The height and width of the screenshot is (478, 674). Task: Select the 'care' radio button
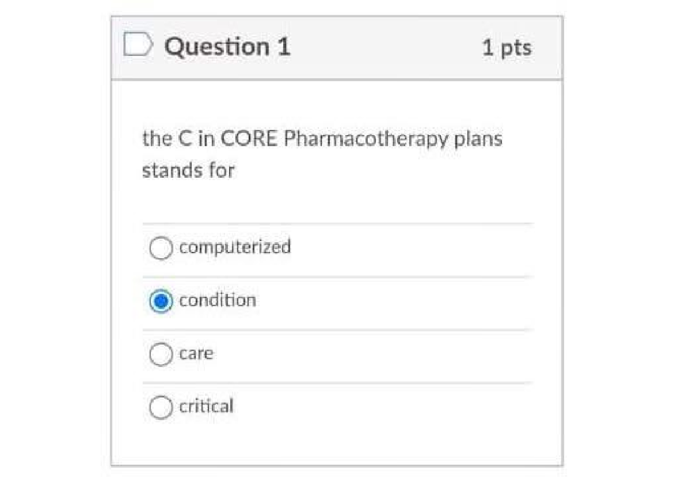(161, 353)
